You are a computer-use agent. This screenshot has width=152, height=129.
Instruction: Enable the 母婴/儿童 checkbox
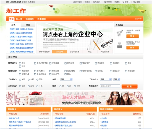pyautogui.click(x=20, y=74)
